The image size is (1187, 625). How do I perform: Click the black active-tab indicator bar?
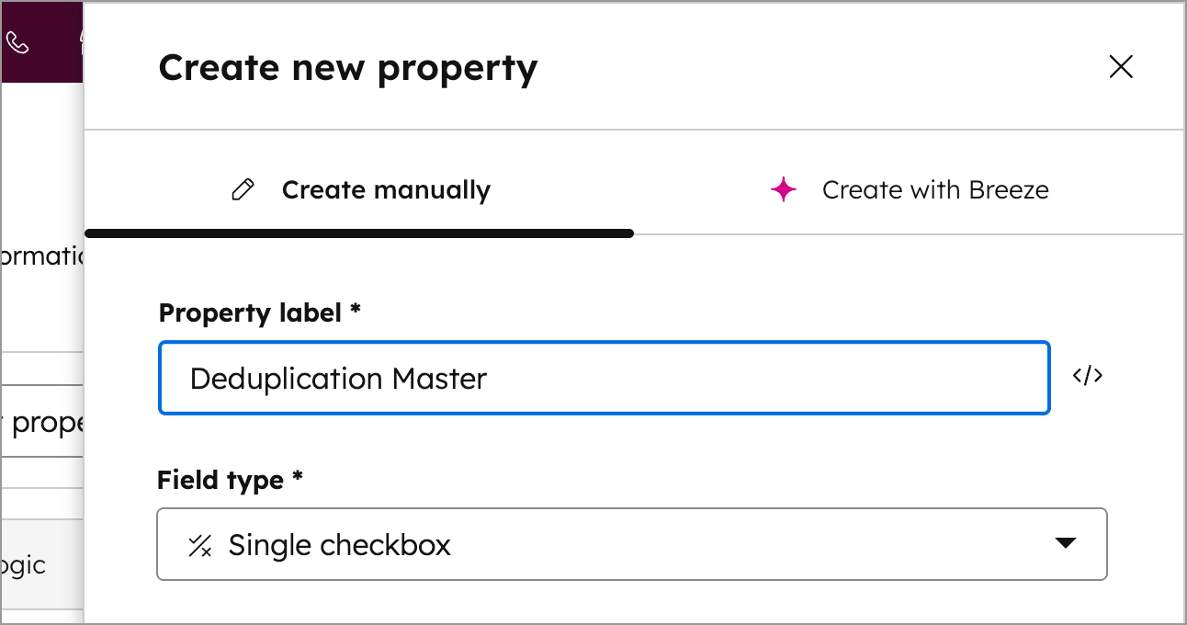(x=359, y=233)
